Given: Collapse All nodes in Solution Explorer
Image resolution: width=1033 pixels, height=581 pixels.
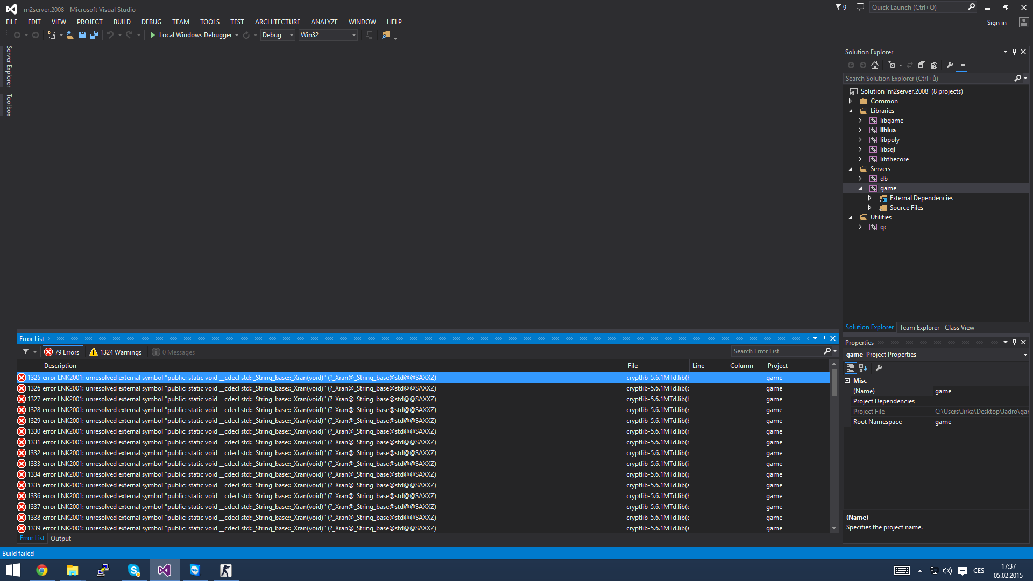Looking at the screenshot, I should click(x=922, y=65).
